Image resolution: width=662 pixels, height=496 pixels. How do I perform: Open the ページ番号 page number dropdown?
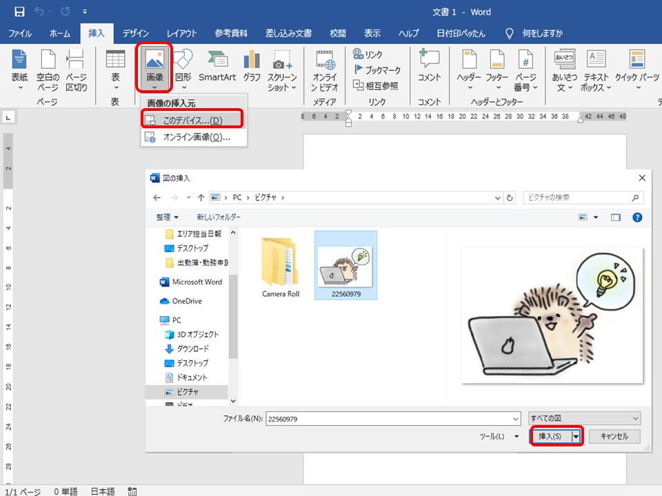click(x=525, y=70)
